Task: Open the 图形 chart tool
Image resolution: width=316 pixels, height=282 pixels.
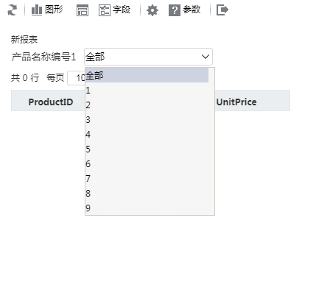Action: tap(47, 10)
